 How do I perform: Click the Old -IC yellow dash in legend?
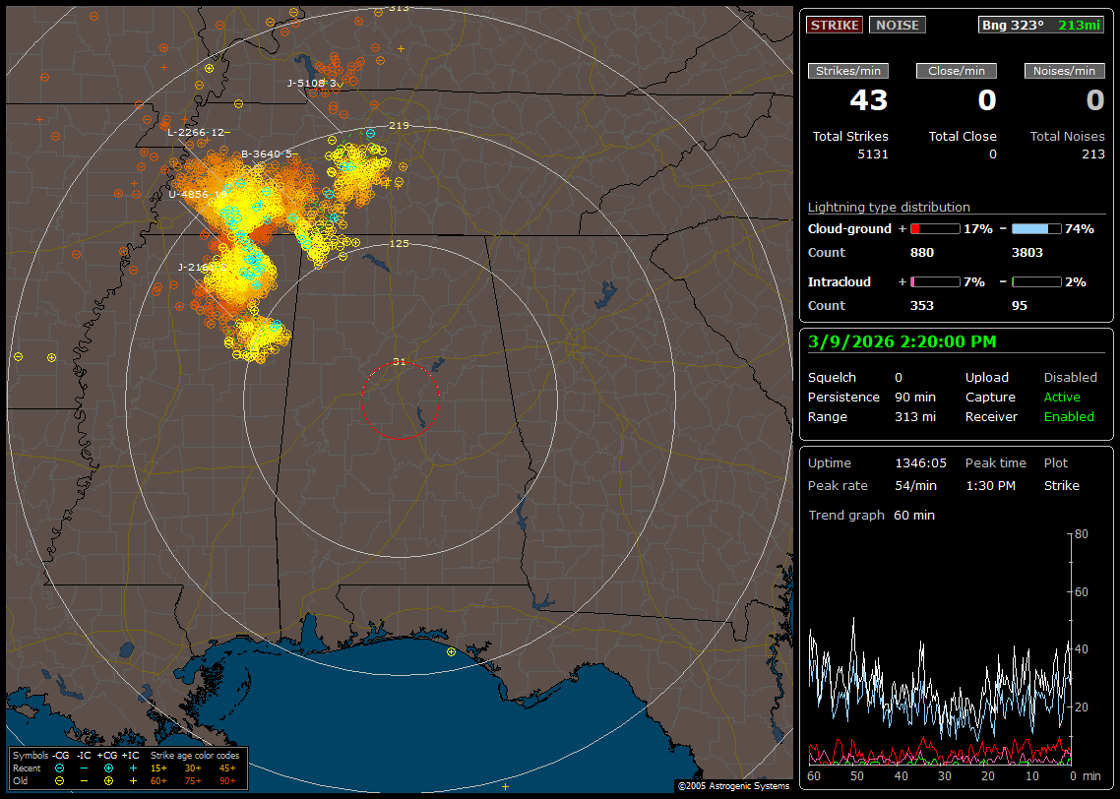pyautogui.click(x=84, y=780)
